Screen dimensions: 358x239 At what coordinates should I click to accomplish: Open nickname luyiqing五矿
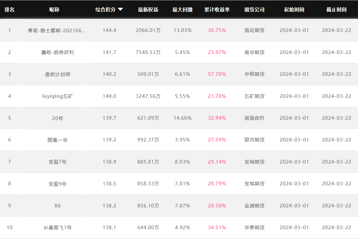pyautogui.click(x=58, y=96)
